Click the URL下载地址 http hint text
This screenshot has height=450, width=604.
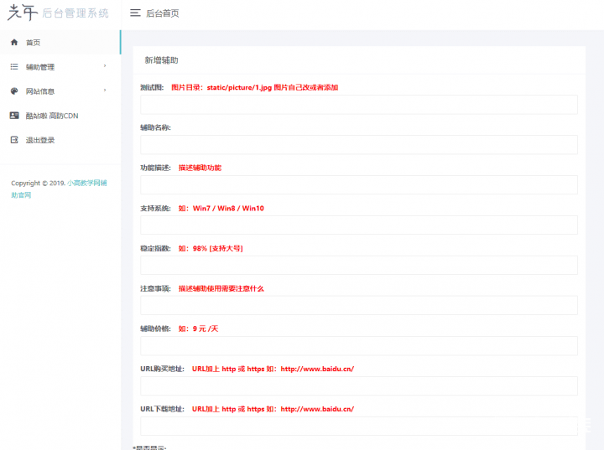273,409
